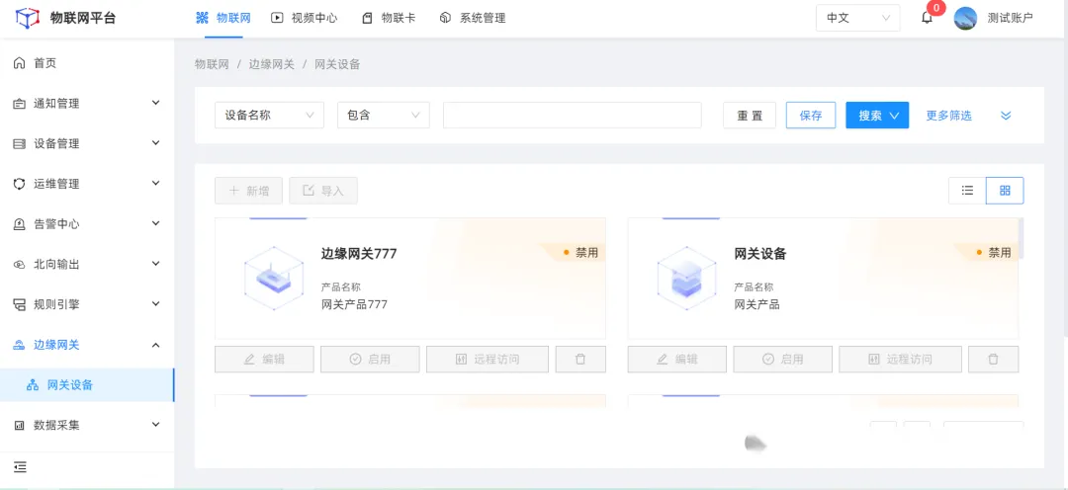Click the 物联网 breadcrumb link
The image size is (1068, 490).
pyautogui.click(x=212, y=64)
